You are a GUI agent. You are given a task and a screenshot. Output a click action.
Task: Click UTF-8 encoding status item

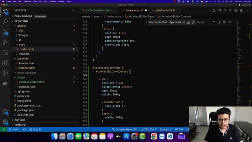coord(179,129)
